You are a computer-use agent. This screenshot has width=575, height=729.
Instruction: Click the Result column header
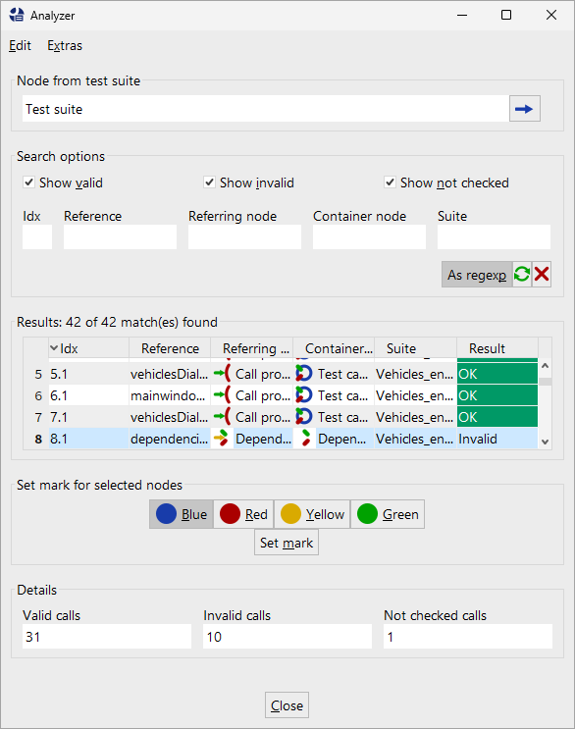click(x=497, y=348)
